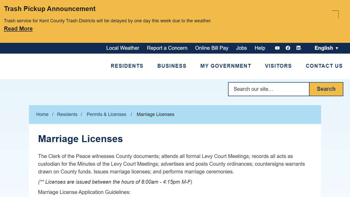Check the Local Weather
This screenshot has height=197, width=350.
[123, 48]
